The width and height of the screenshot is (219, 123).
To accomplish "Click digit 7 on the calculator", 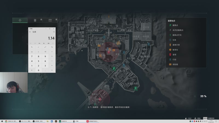I will (x=32, y=56).
